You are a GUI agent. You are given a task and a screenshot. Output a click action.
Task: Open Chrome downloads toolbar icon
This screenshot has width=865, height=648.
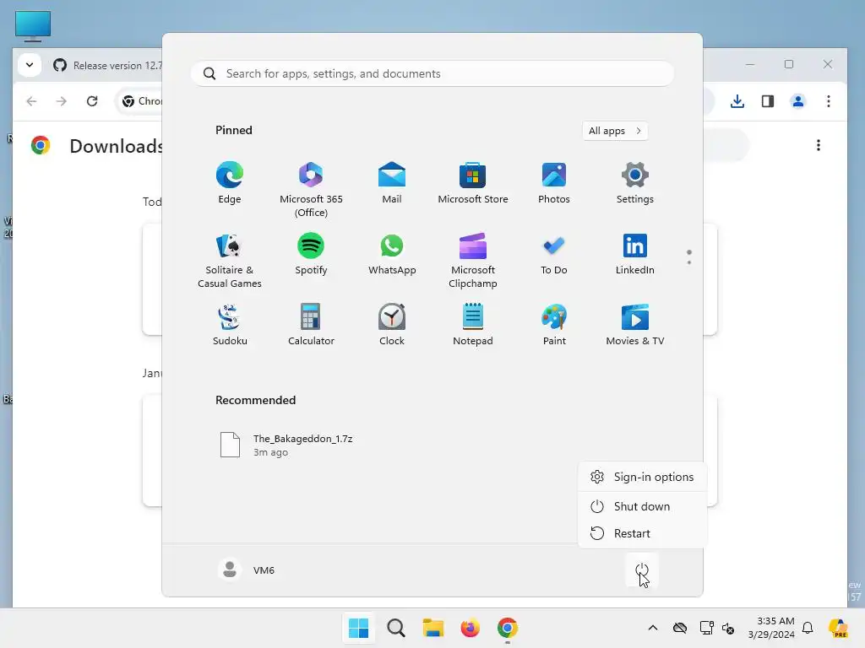(737, 101)
